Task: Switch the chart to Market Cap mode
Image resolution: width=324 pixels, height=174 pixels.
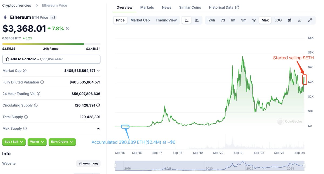Action: click(140, 20)
